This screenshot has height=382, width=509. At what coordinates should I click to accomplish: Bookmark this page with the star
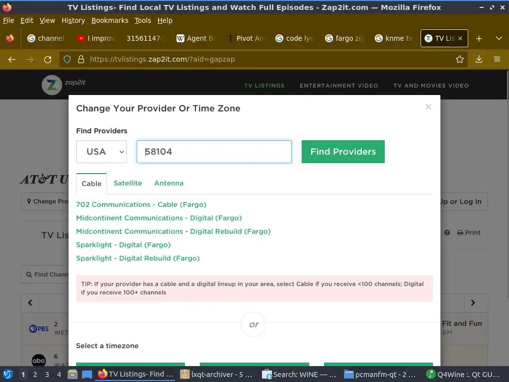(460, 60)
